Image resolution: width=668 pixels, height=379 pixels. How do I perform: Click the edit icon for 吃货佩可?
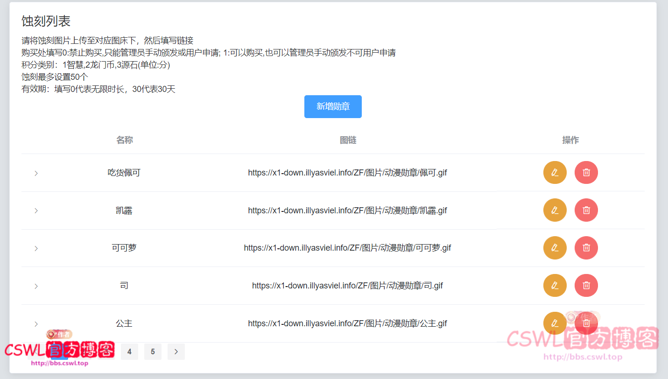tap(555, 172)
